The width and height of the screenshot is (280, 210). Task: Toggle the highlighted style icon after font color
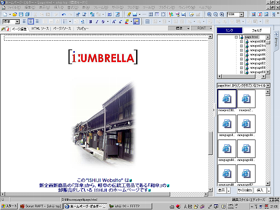click(136, 21)
